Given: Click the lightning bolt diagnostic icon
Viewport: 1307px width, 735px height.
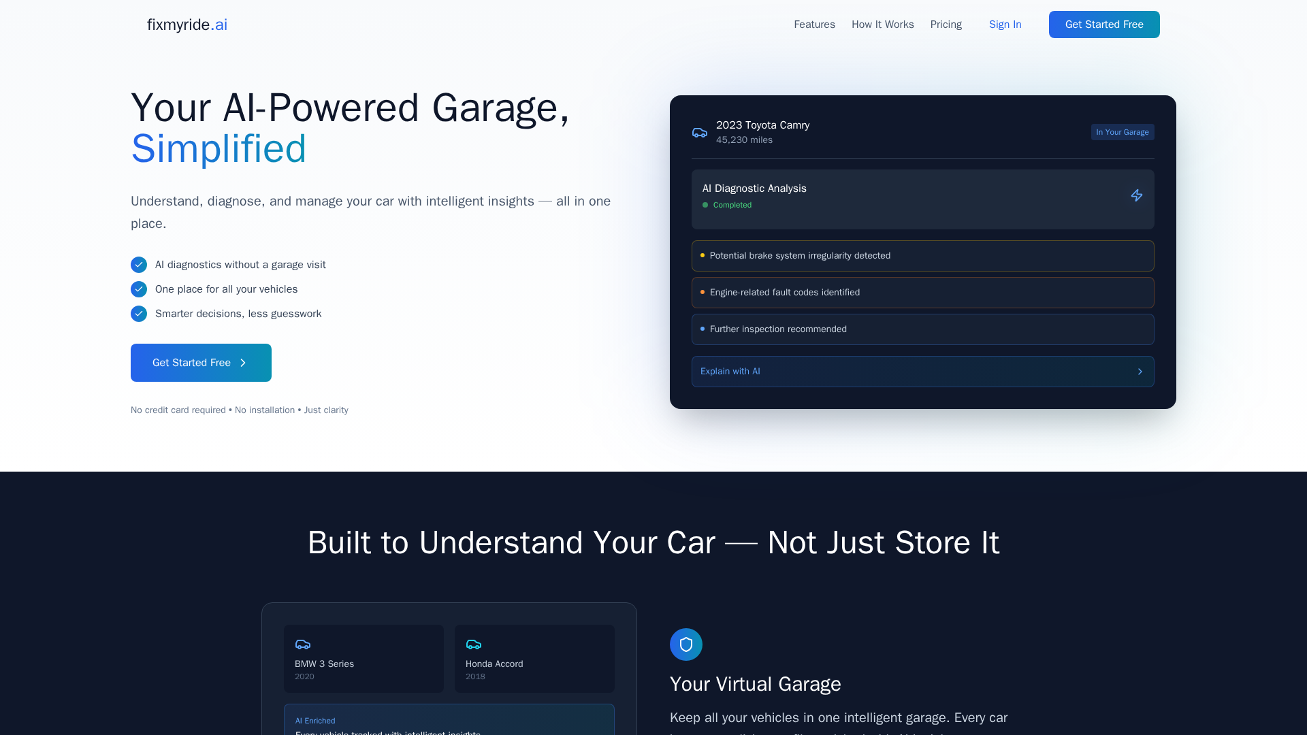Looking at the screenshot, I should pos(1137,196).
